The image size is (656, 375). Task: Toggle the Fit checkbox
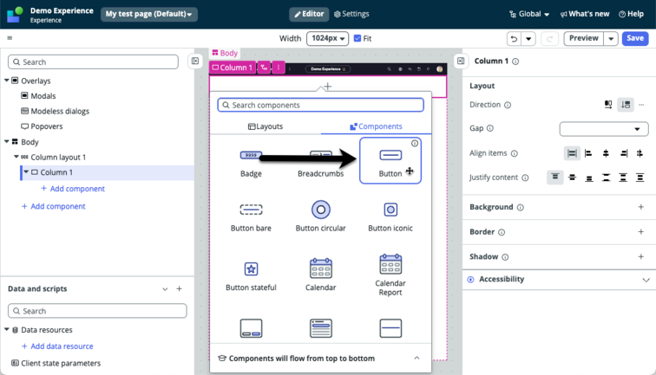358,38
